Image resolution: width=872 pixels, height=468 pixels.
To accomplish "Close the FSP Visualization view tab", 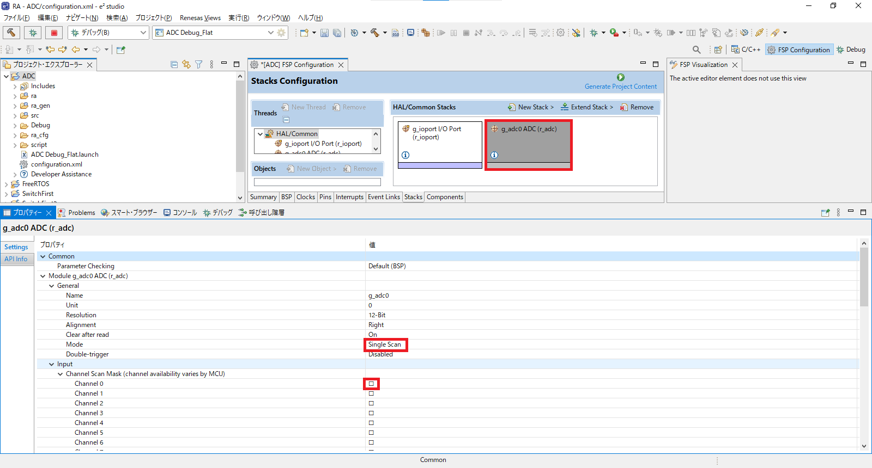I will point(735,65).
